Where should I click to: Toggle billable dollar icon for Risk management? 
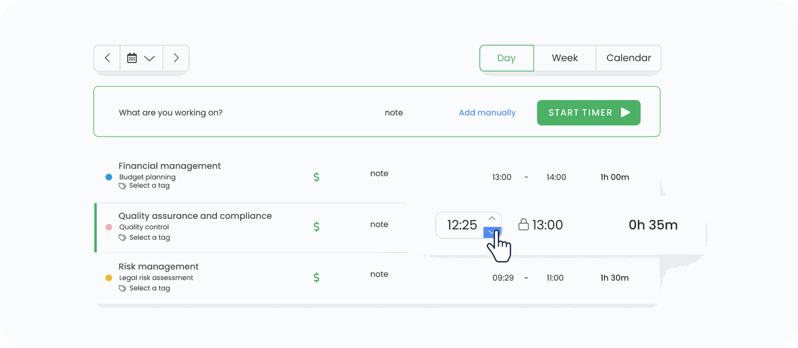click(x=316, y=278)
